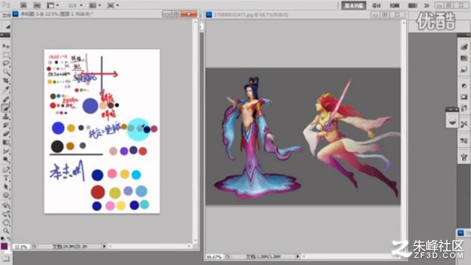471x265 pixels.
Task: Launch Mini Bridge from the application bar
Action: pyautogui.click(x=37, y=5)
